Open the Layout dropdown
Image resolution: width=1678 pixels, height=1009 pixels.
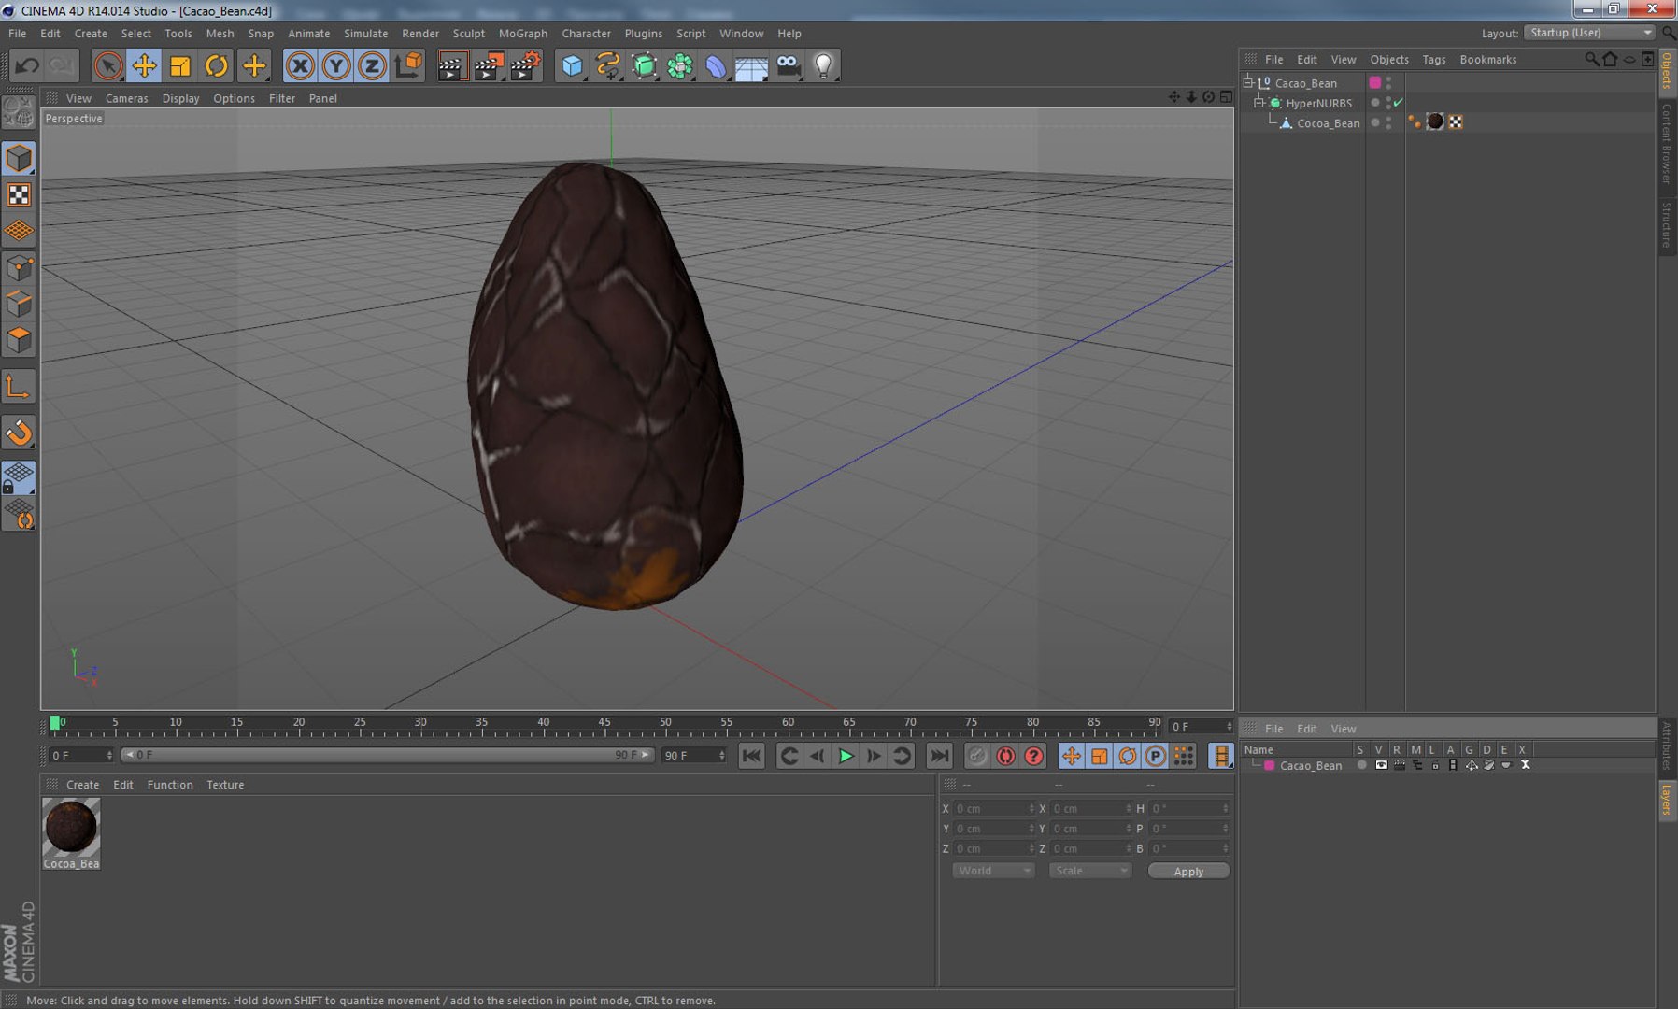pos(1589,33)
